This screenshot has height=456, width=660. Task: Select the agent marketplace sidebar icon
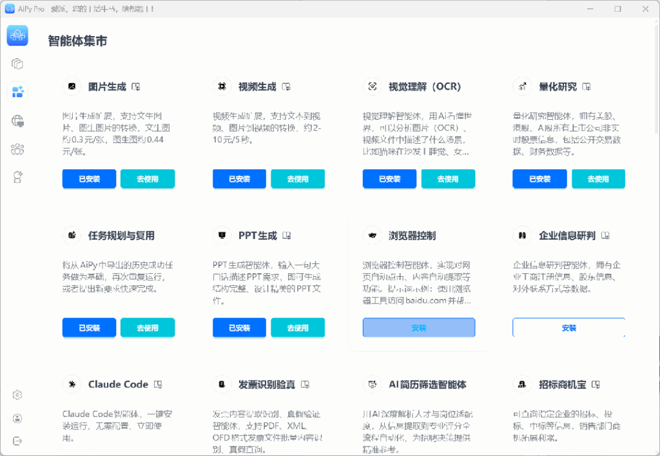click(x=17, y=91)
